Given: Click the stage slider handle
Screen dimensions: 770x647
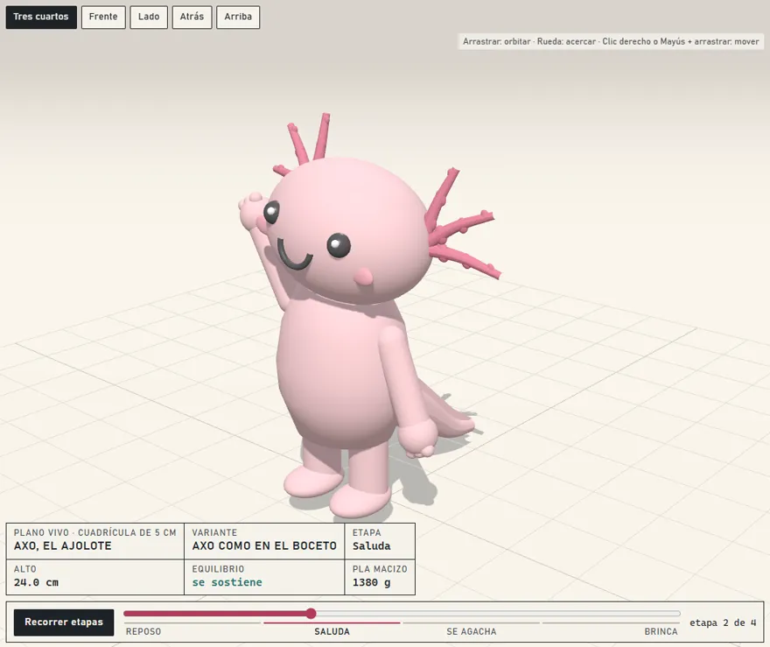Looking at the screenshot, I should coord(311,613).
